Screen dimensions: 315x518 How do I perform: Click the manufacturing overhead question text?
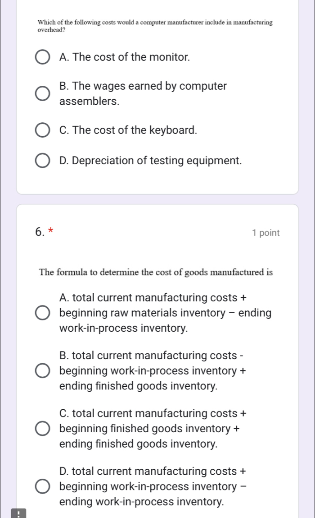click(x=155, y=26)
